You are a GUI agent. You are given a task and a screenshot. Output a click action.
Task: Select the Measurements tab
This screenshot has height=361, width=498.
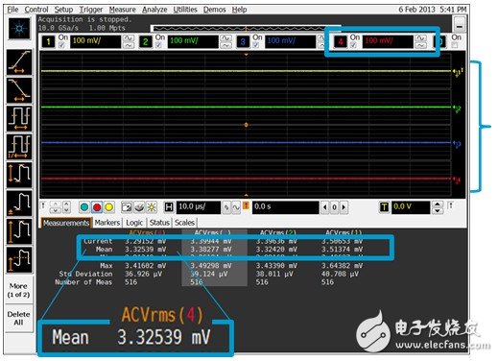point(66,223)
